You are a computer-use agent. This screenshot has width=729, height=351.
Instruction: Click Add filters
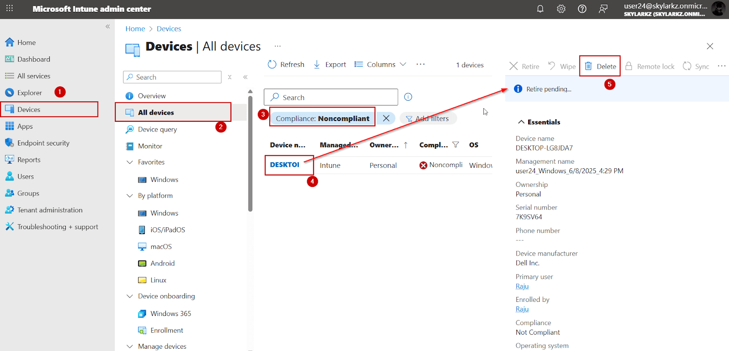point(428,119)
